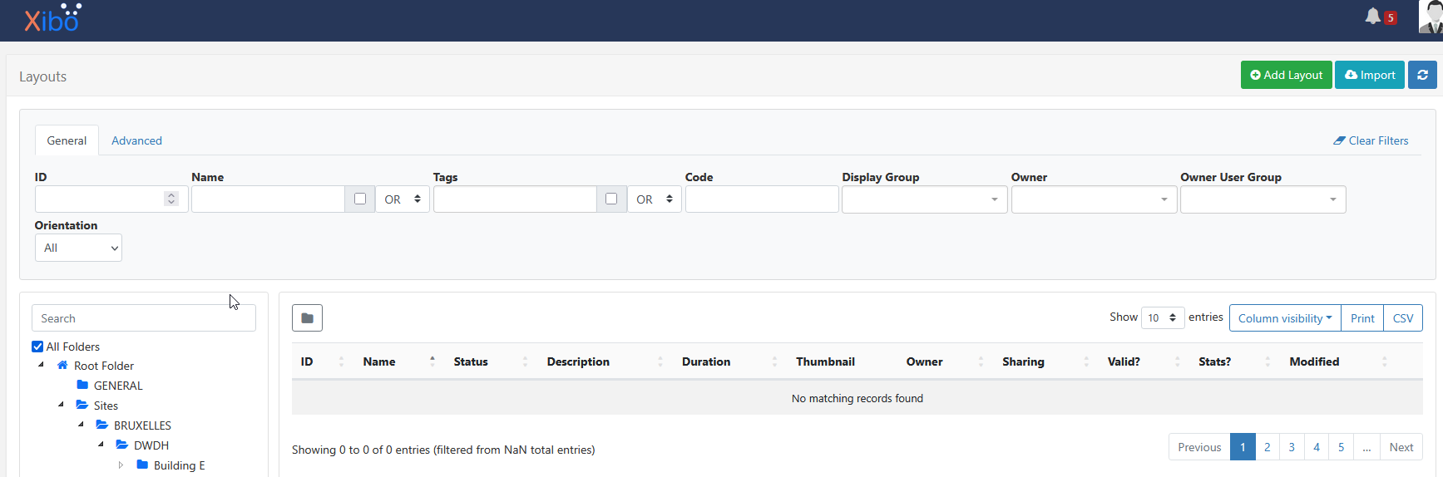
Task: Click the ID filter stepper arrows
Action: (171, 199)
